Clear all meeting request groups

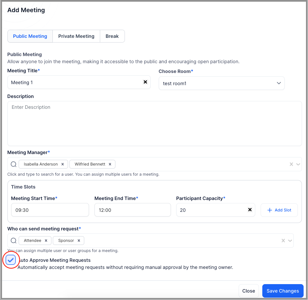283,241
